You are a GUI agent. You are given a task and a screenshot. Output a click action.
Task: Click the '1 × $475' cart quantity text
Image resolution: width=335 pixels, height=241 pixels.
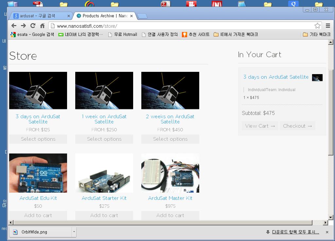point(251,97)
